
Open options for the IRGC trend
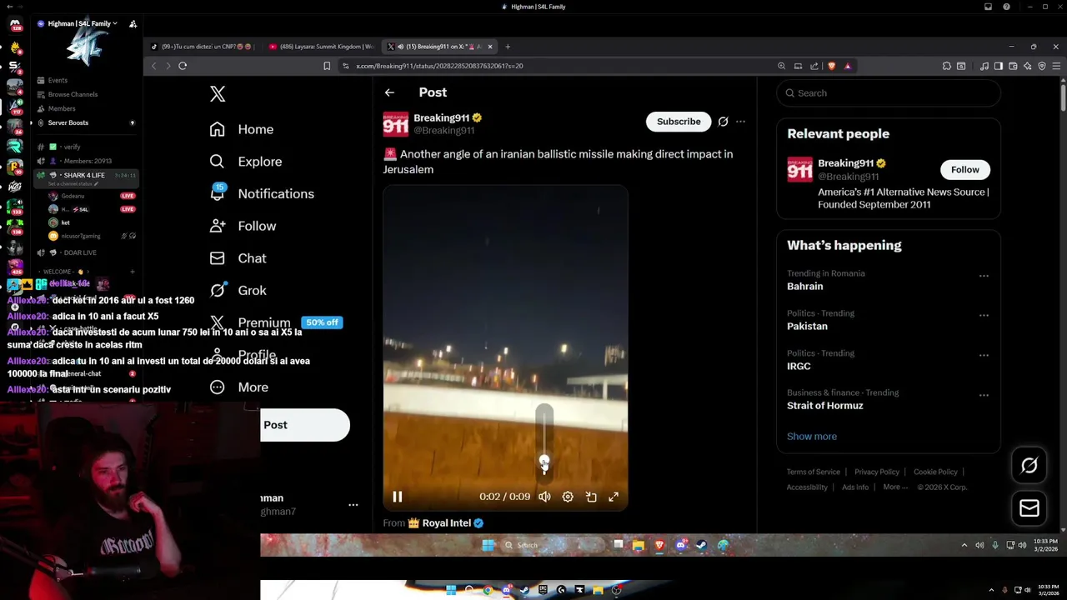tap(984, 355)
